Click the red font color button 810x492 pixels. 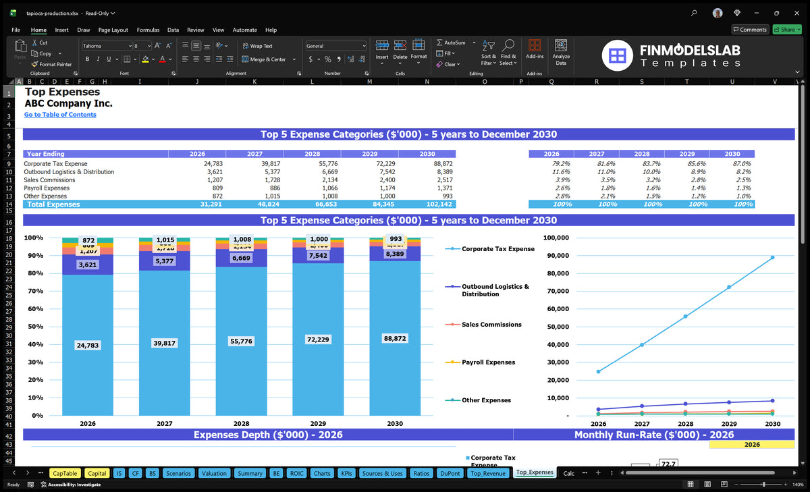tap(162, 59)
